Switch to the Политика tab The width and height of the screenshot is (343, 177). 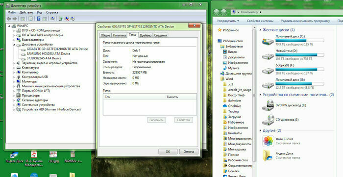119,35
